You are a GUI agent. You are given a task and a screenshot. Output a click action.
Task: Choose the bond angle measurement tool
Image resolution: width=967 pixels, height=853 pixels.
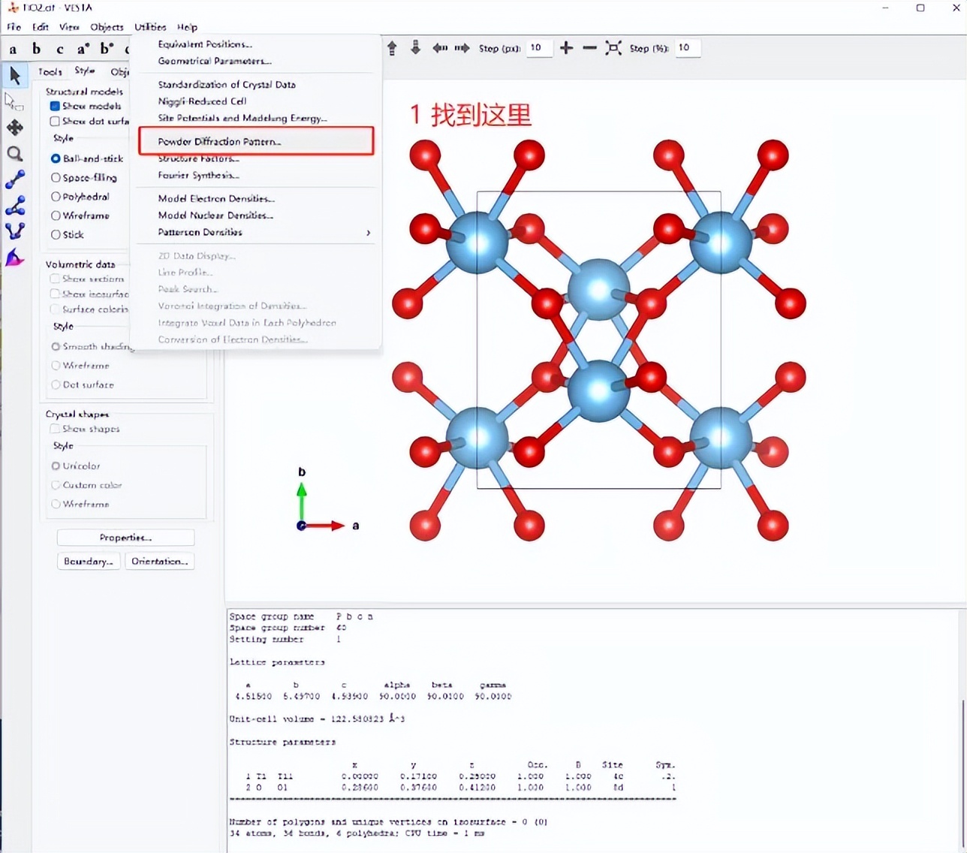[x=15, y=206]
